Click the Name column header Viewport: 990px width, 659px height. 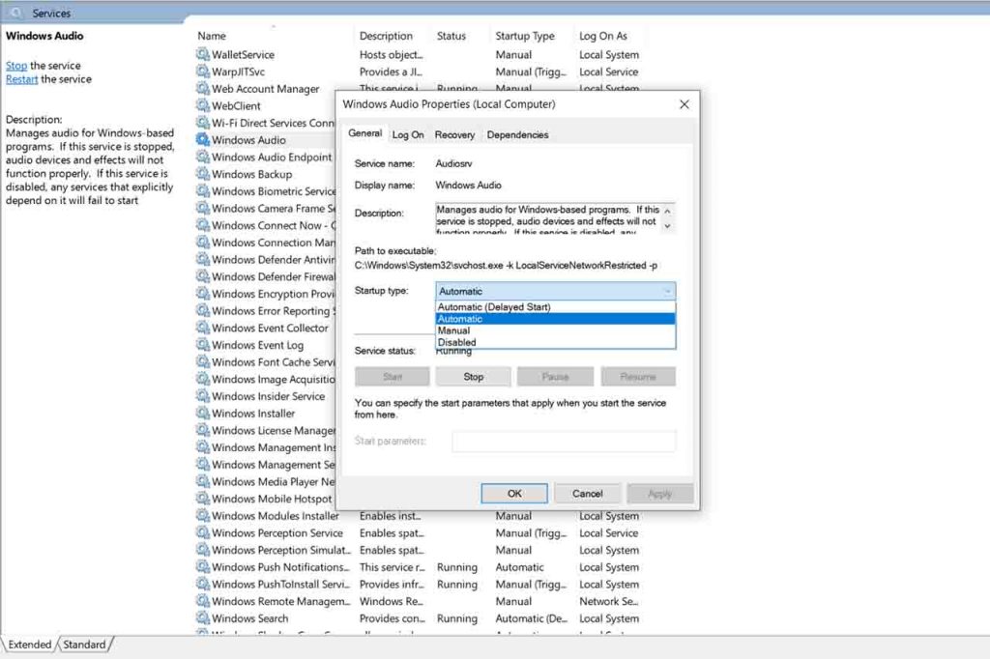click(212, 36)
